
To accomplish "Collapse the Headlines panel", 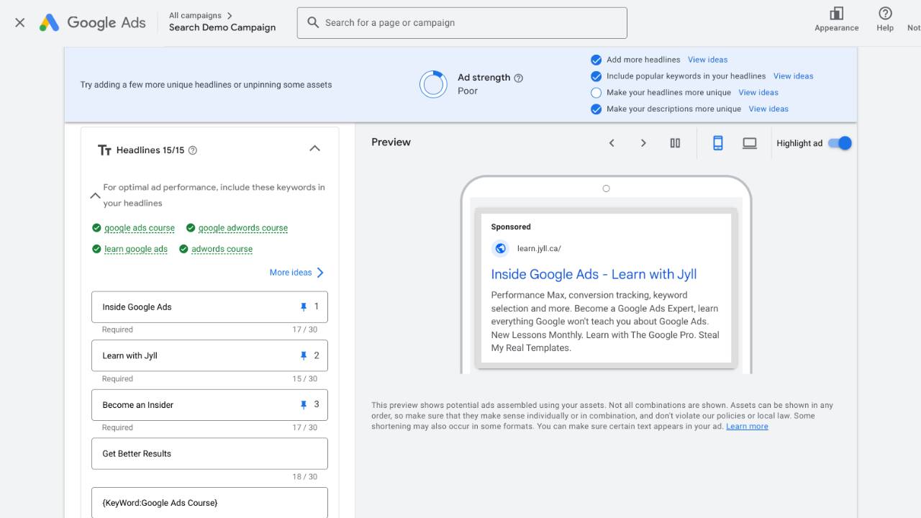I will point(314,147).
